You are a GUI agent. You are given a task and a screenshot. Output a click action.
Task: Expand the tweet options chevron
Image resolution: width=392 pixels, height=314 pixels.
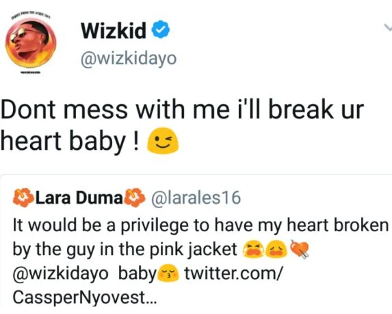pos(387,27)
